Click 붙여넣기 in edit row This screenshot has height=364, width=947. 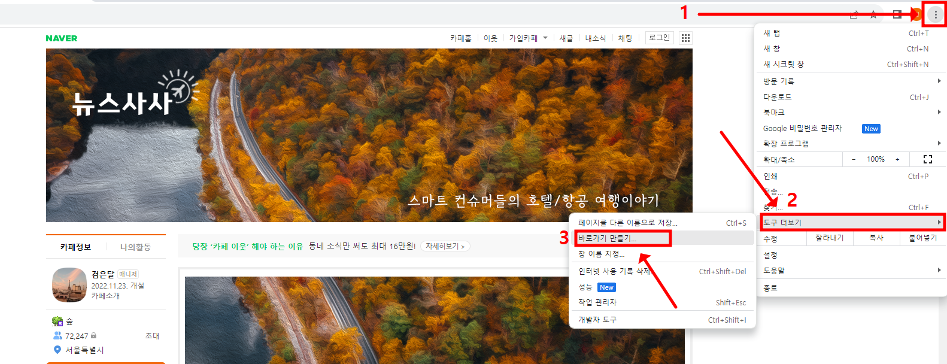(922, 238)
